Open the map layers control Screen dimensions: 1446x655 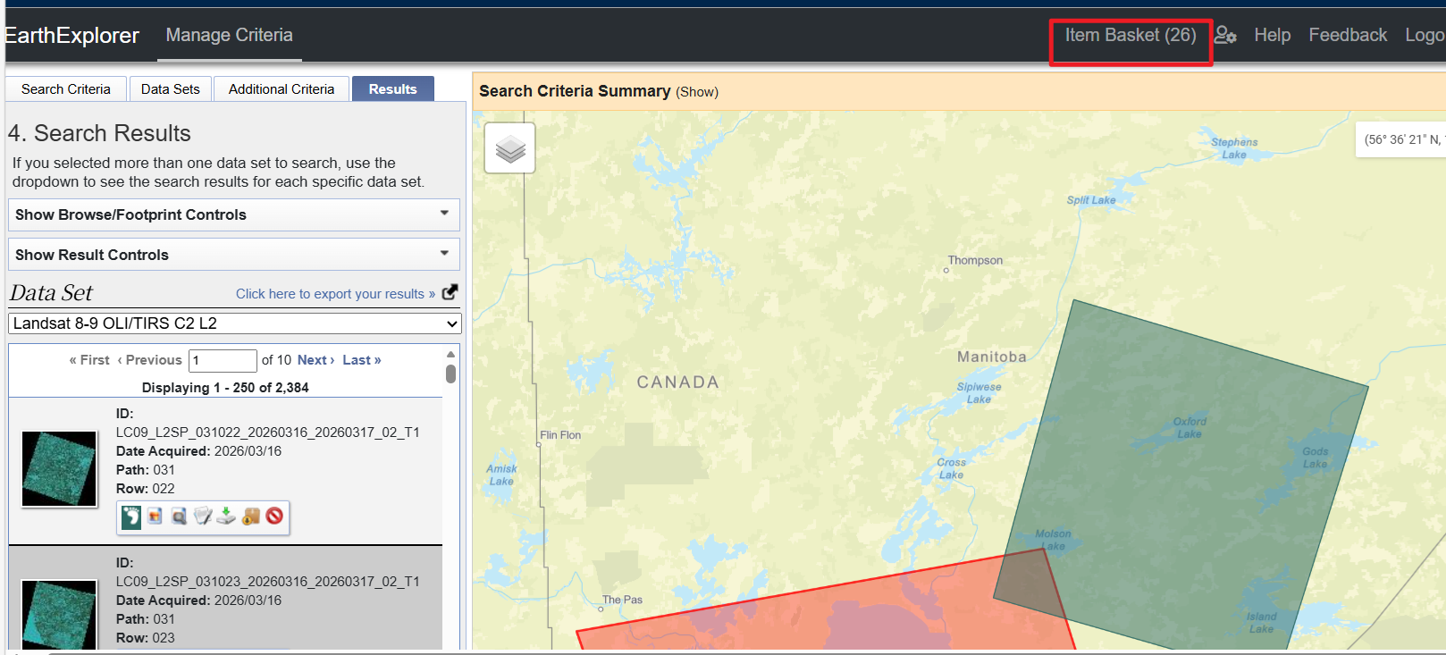click(x=510, y=148)
